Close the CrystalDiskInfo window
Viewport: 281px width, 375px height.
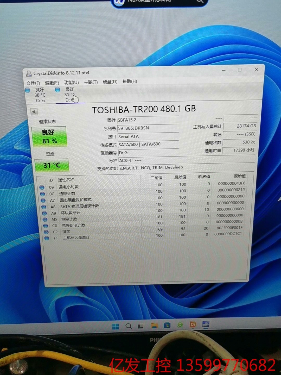tap(256, 69)
